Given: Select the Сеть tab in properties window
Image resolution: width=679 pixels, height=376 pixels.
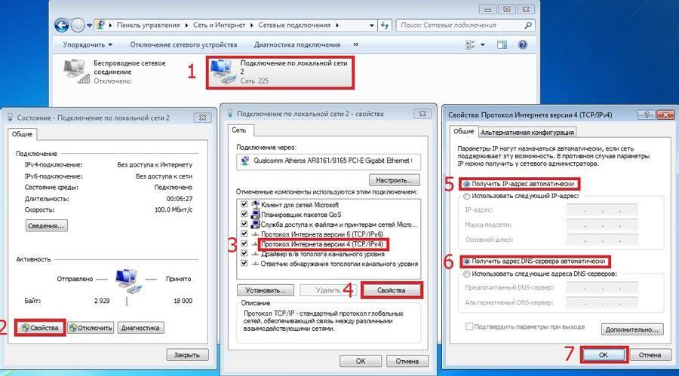Looking at the screenshot, I should pyautogui.click(x=239, y=130).
